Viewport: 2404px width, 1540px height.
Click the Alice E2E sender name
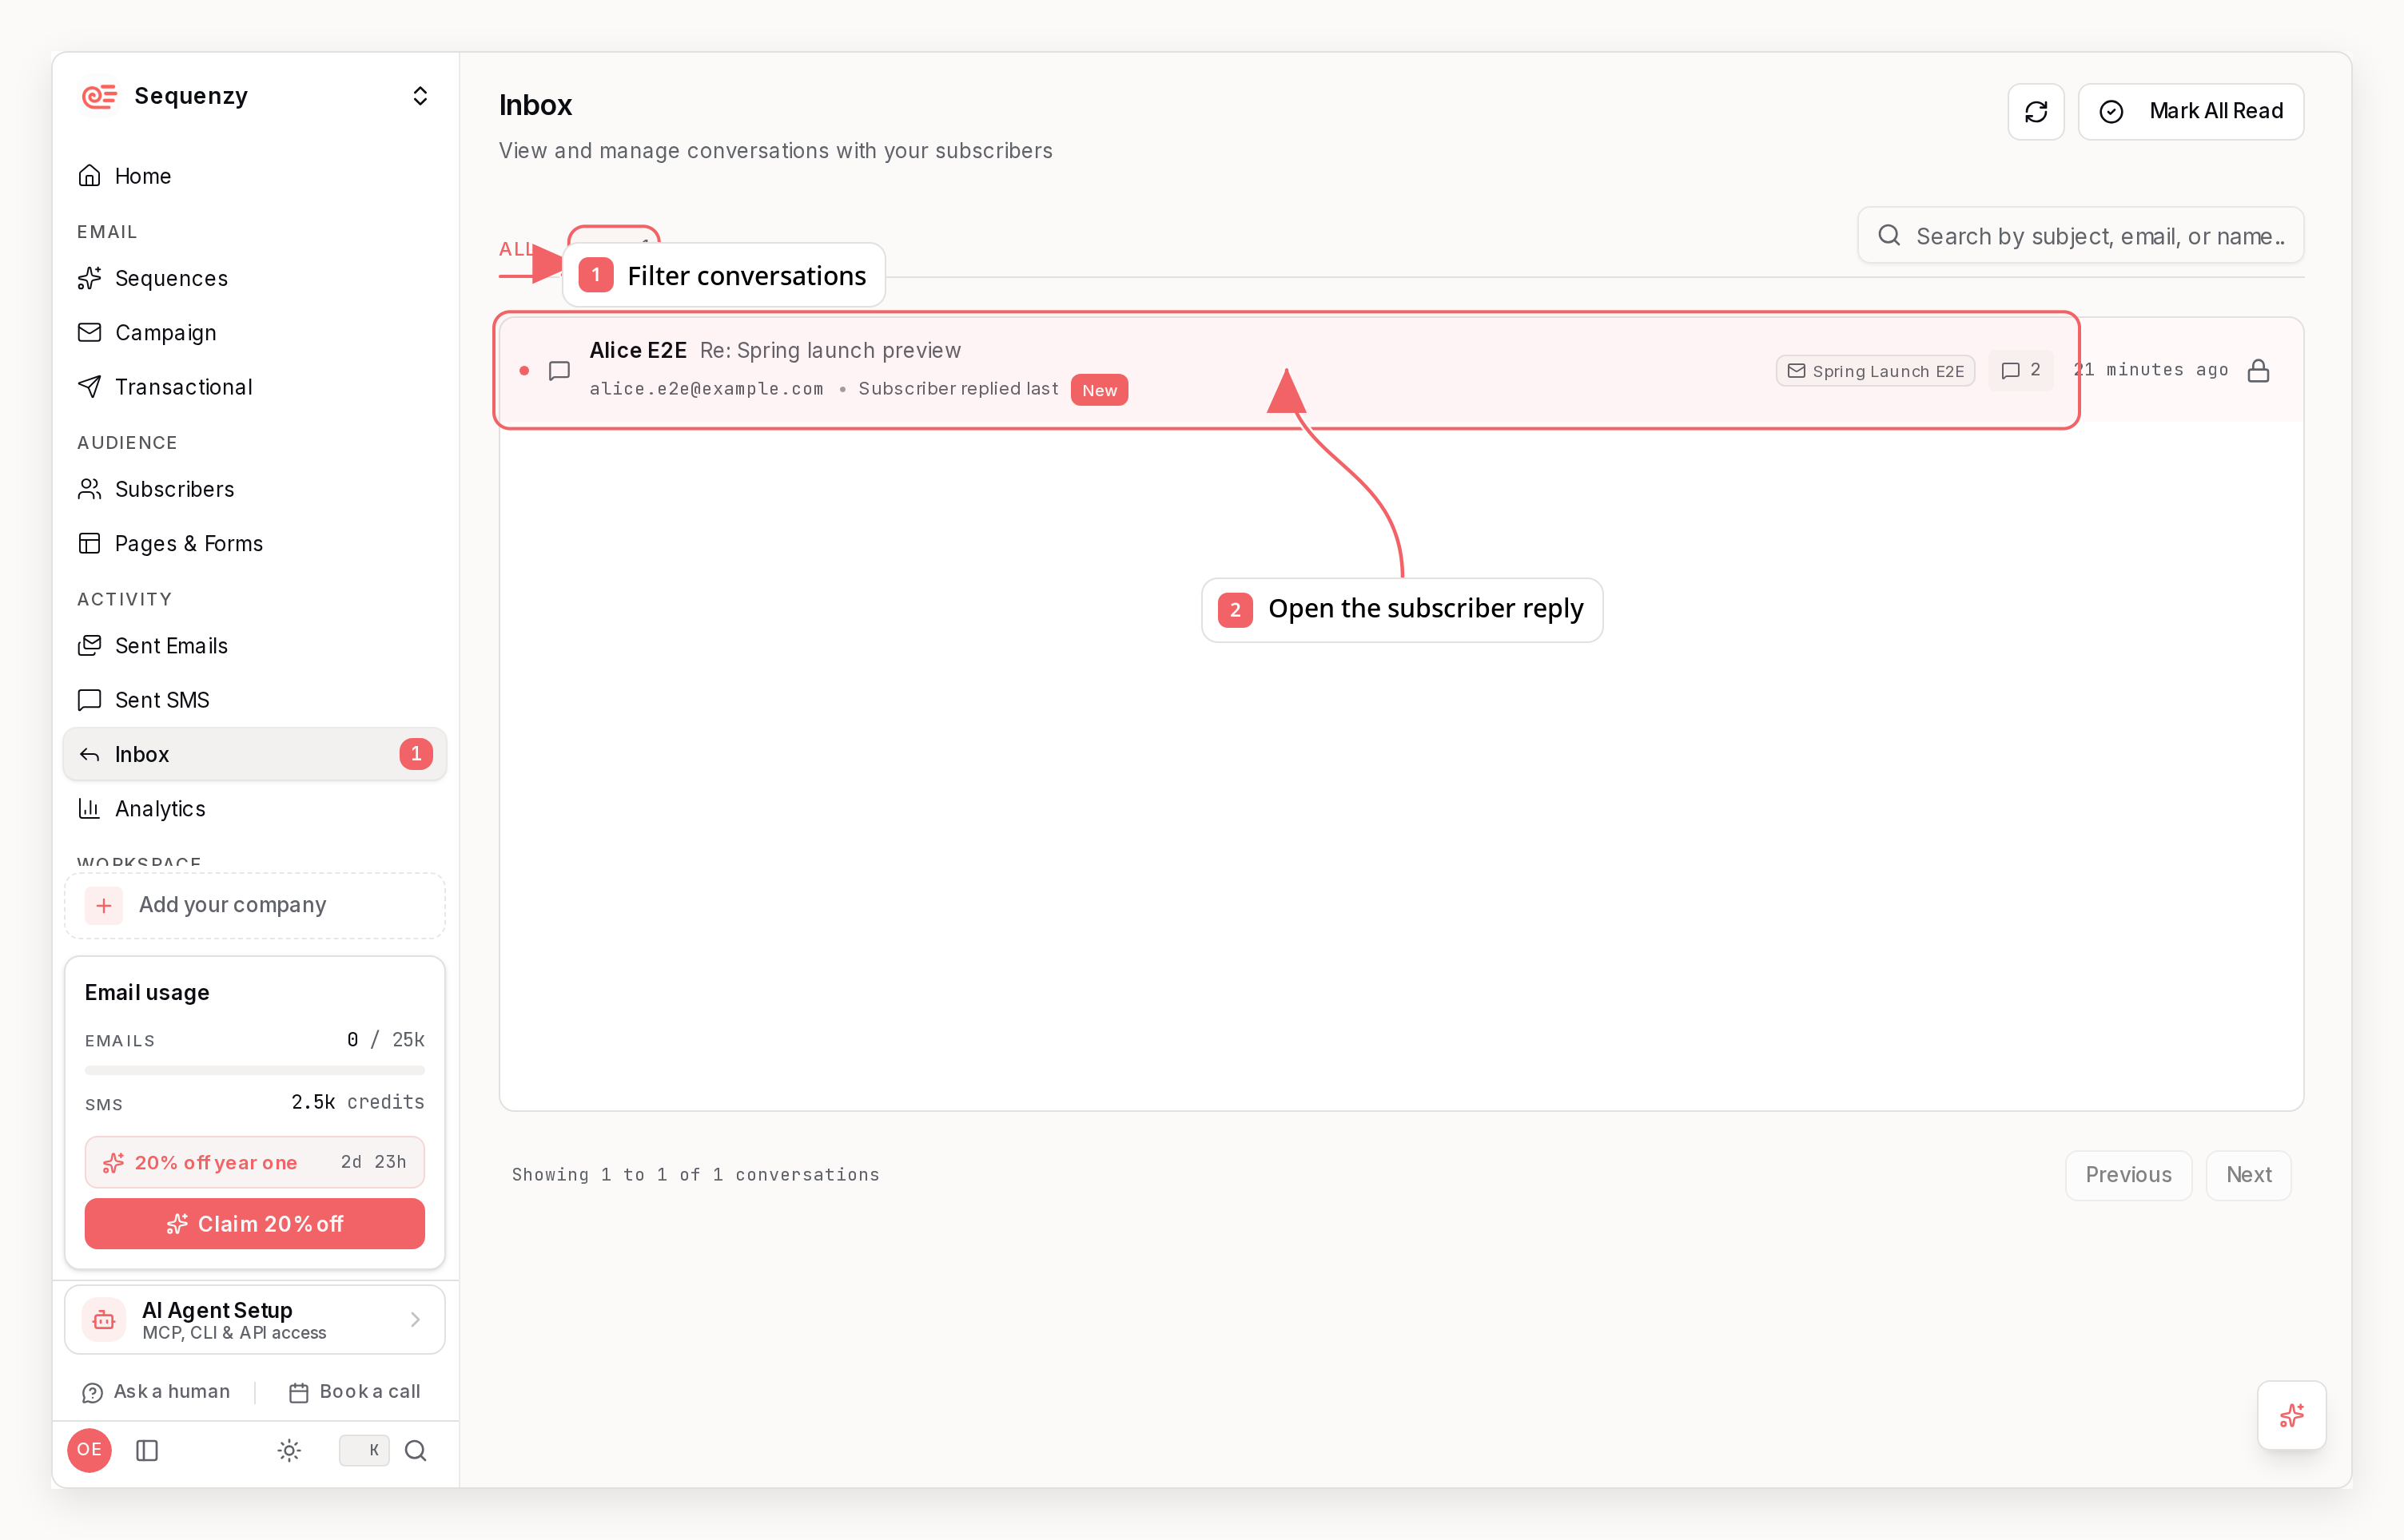click(639, 350)
